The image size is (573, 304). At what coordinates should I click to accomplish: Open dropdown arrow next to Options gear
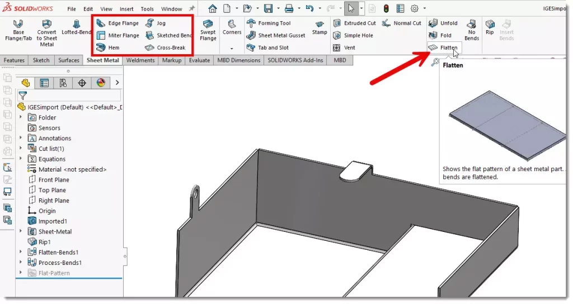coord(424,8)
